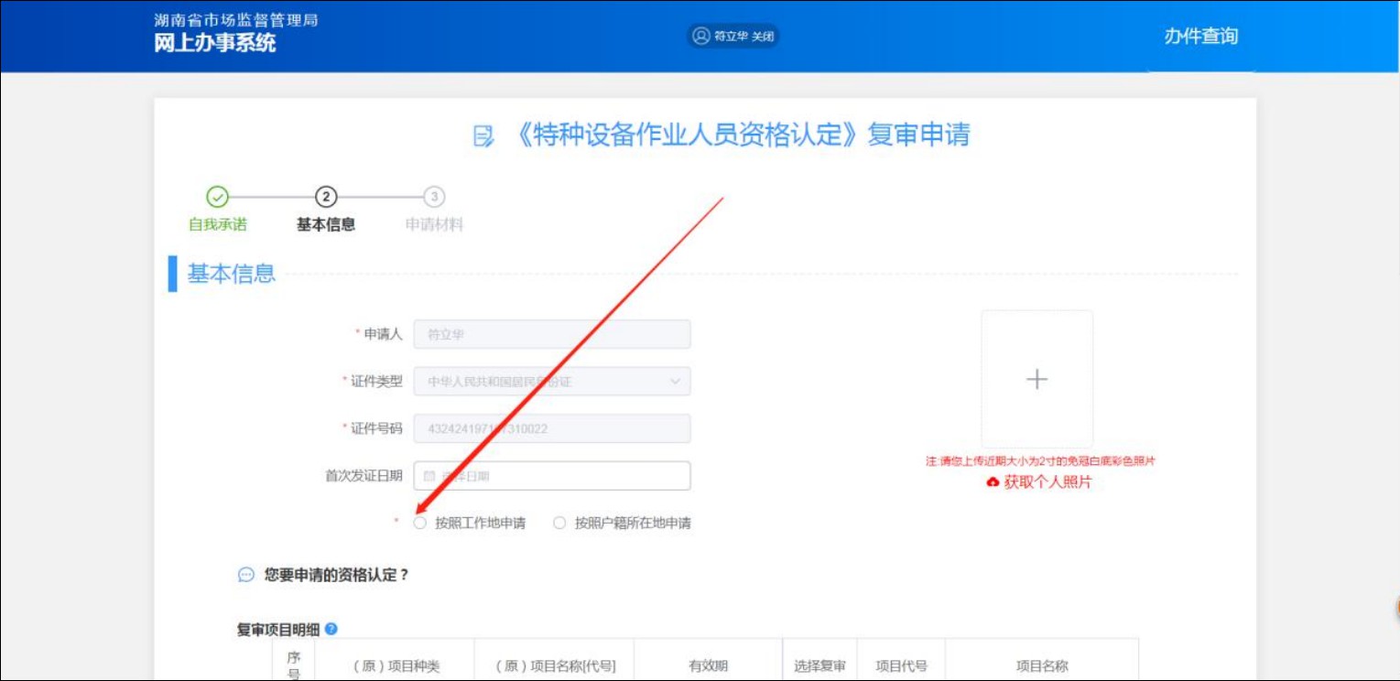
Task: Click the document edit icon beside page title
Action: pyautogui.click(x=483, y=136)
